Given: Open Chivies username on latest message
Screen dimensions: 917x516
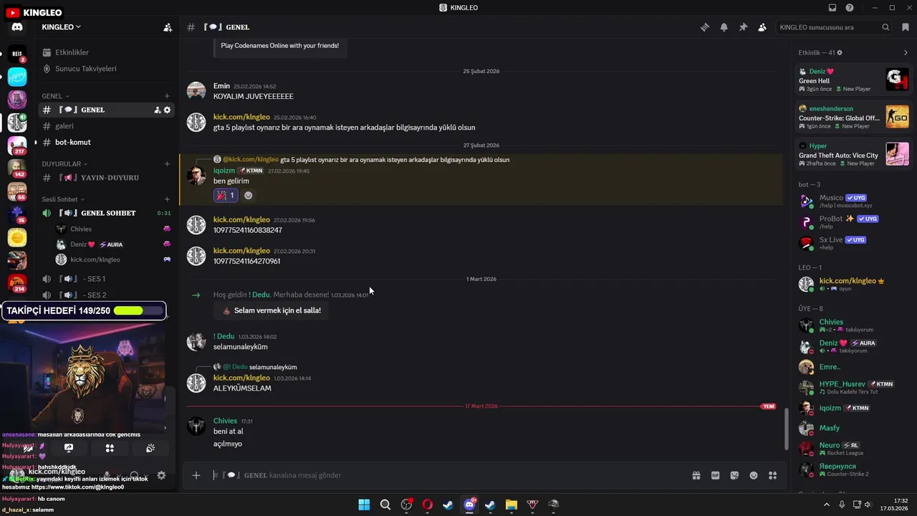Looking at the screenshot, I should tap(225, 421).
